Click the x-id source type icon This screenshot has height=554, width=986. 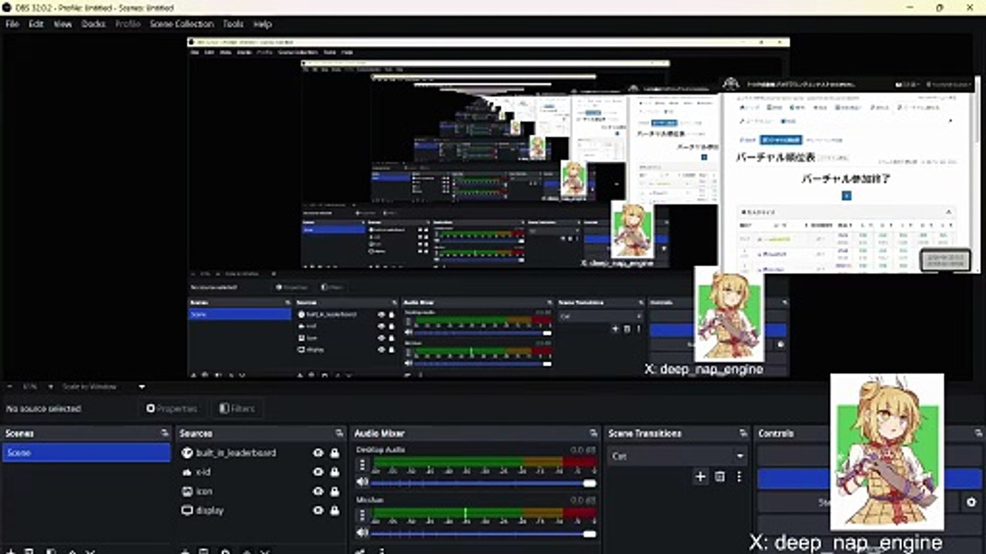click(x=187, y=472)
